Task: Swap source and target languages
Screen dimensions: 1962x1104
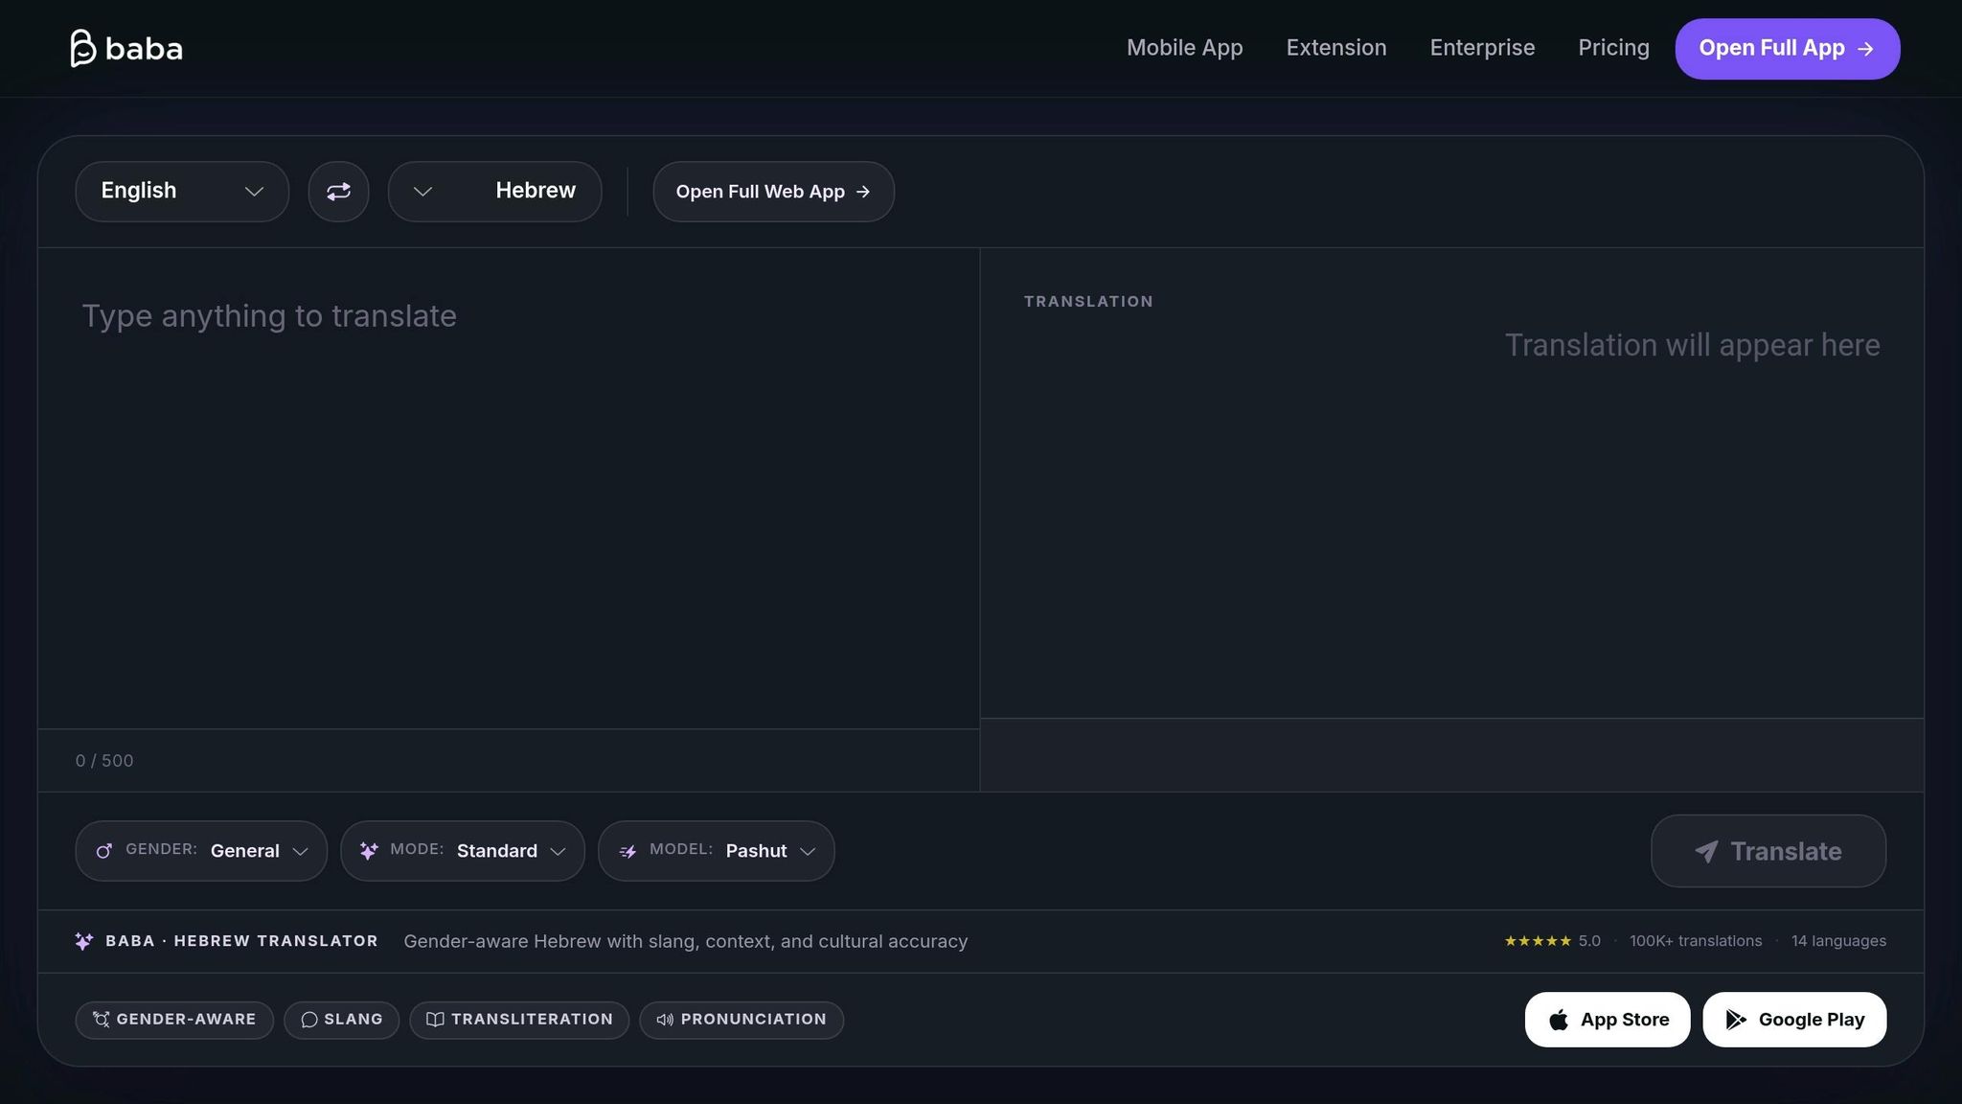Action: coord(338,192)
